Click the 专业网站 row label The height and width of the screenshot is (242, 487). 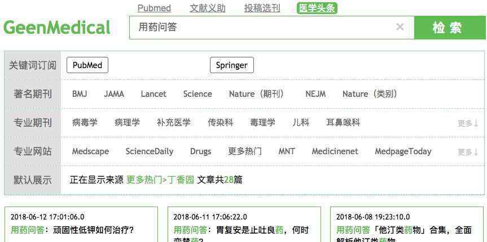click(33, 151)
